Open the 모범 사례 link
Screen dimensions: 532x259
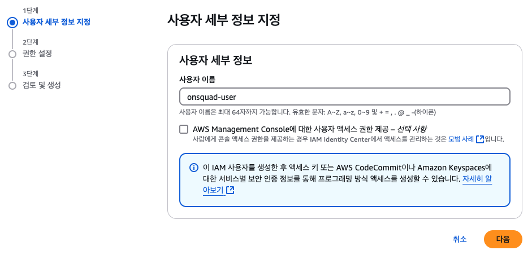[x=461, y=139]
